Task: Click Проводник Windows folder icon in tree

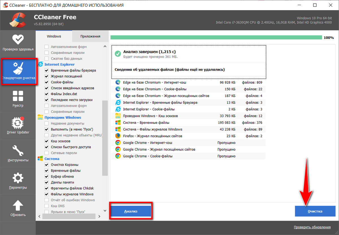Action: [x=40, y=117]
